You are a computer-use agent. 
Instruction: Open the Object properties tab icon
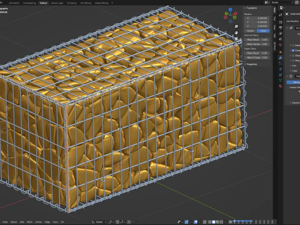pyautogui.click(x=281, y=52)
